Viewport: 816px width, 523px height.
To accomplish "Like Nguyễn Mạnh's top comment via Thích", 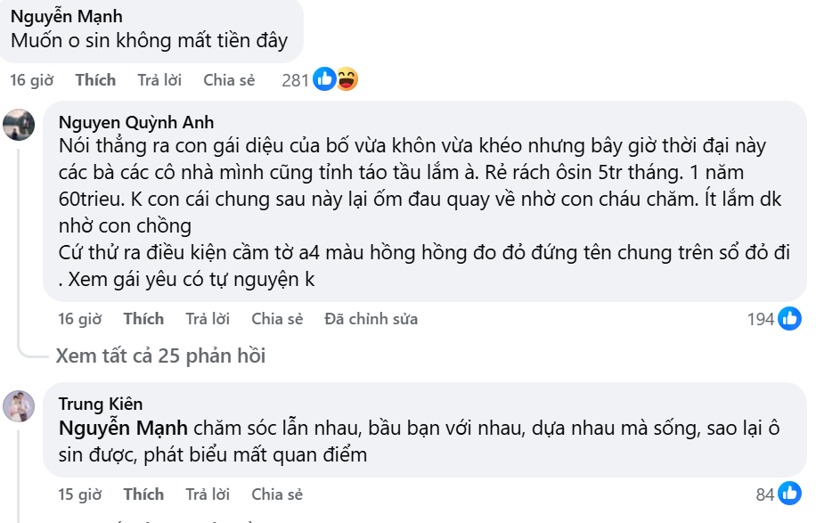I will coord(95,79).
